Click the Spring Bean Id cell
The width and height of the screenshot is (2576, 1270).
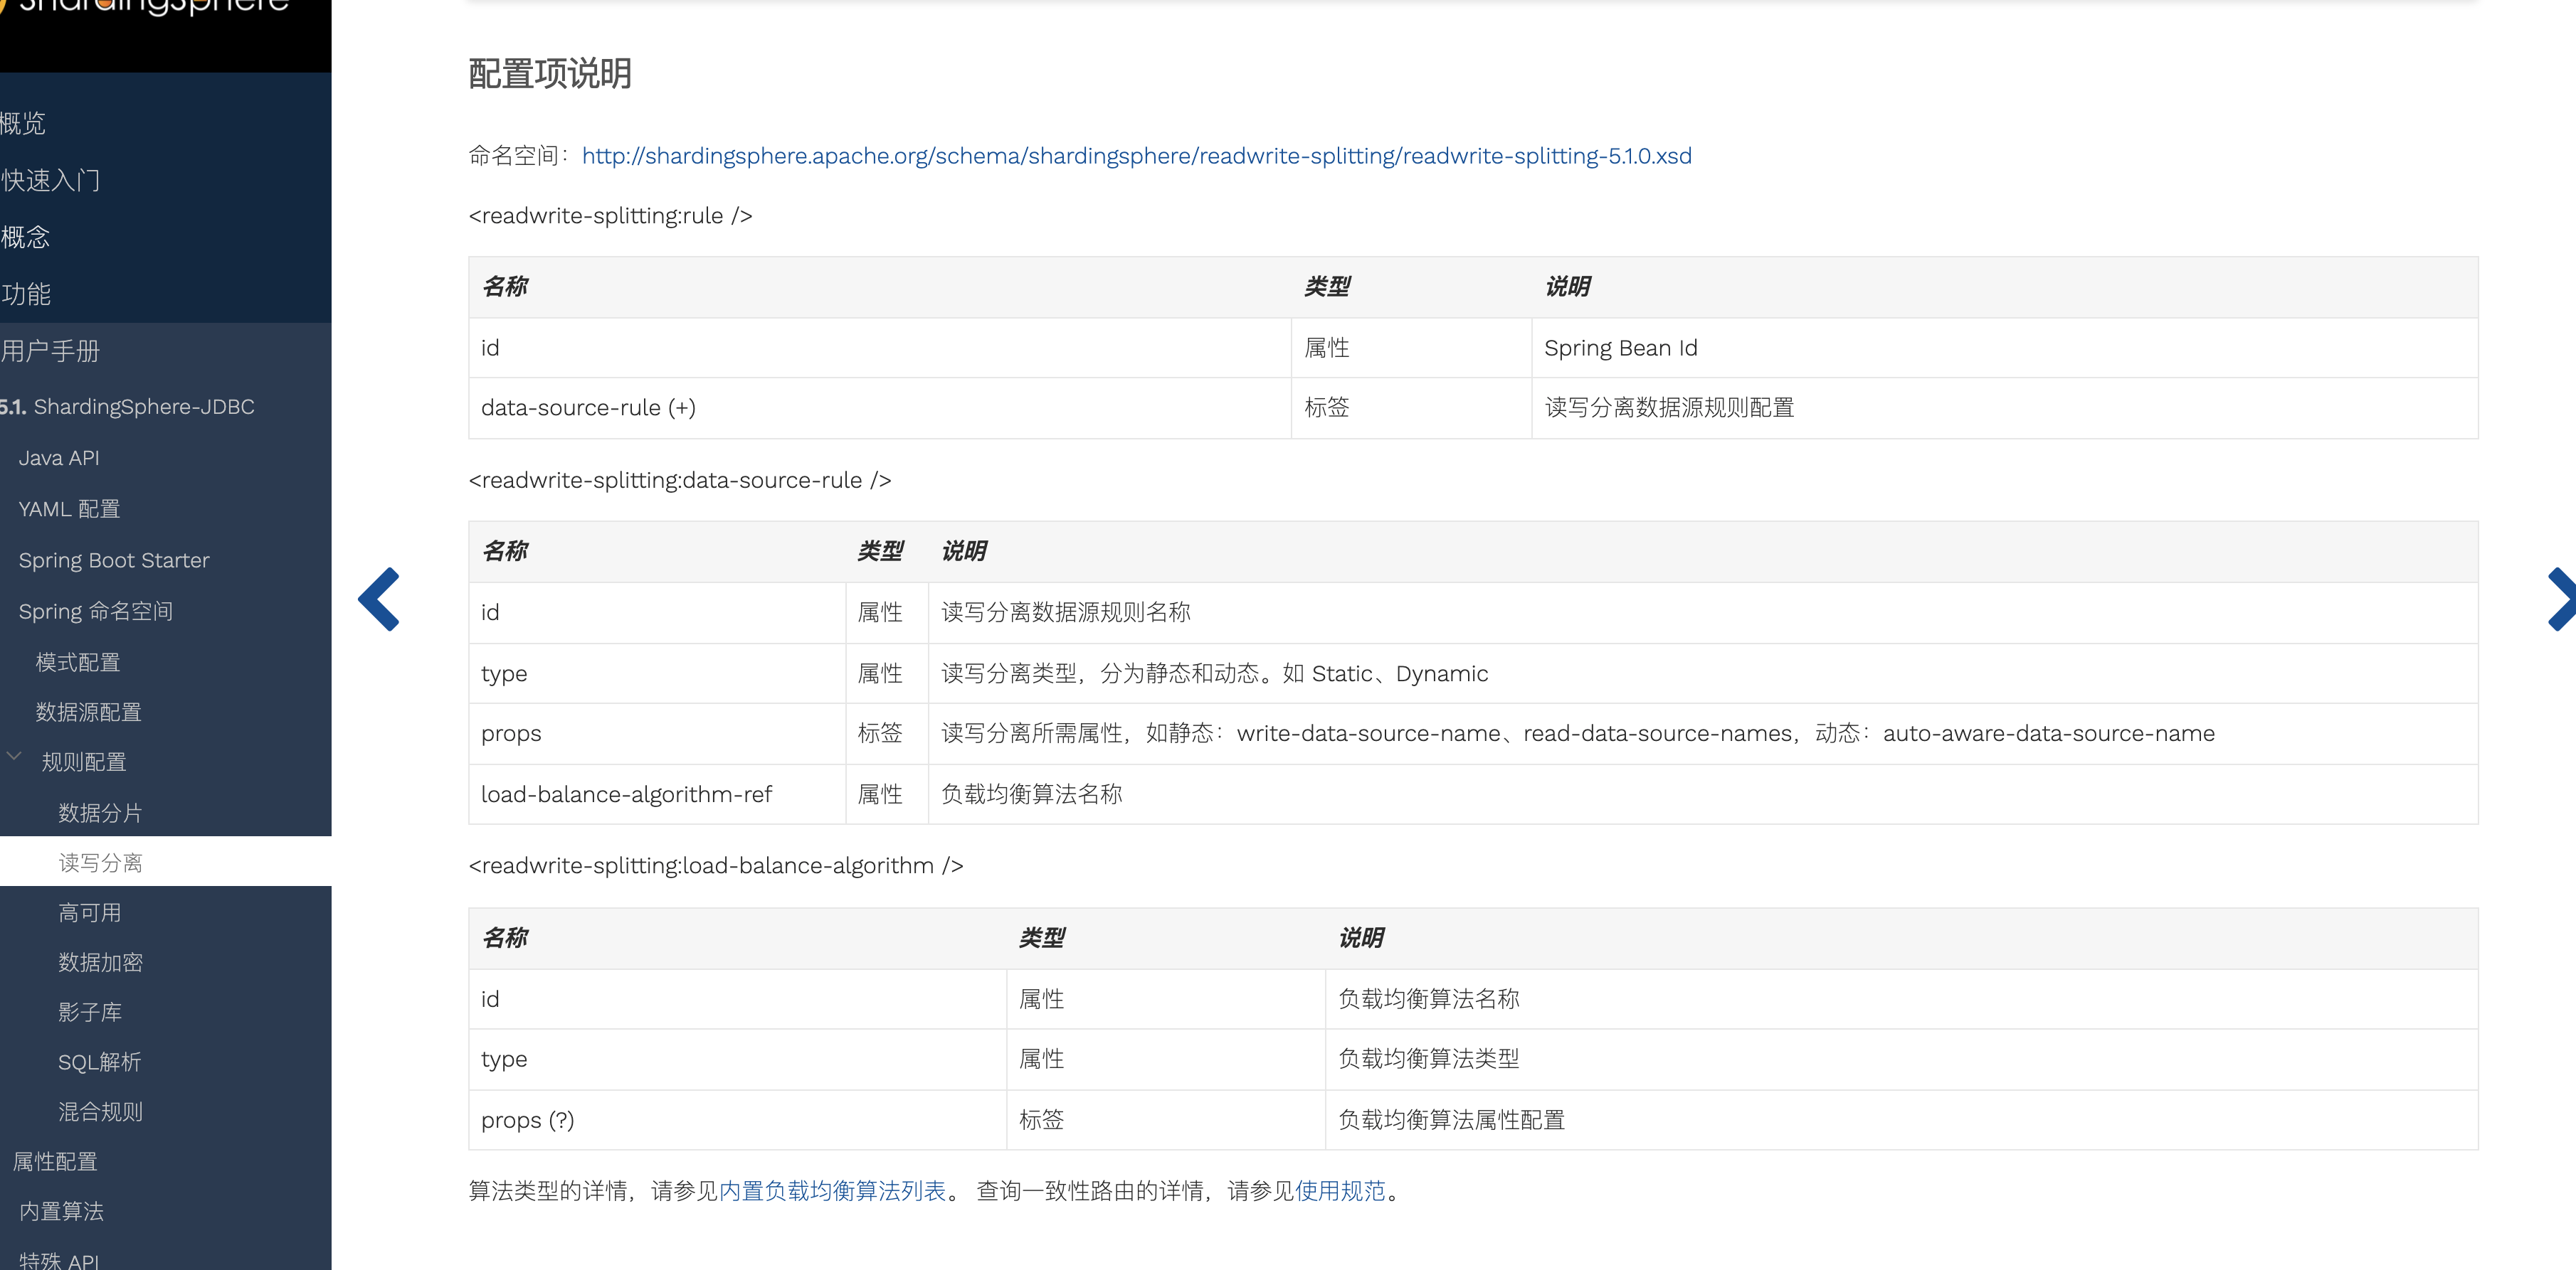(x=2004, y=348)
